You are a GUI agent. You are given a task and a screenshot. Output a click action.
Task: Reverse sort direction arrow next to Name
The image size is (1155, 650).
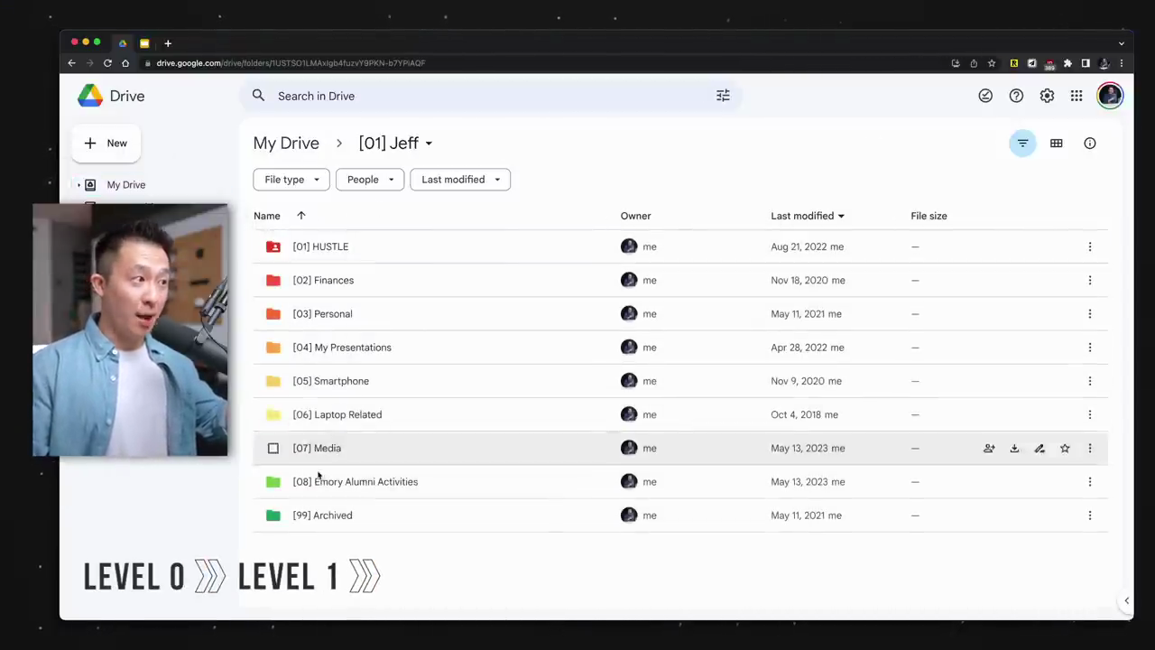coord(301,216)
